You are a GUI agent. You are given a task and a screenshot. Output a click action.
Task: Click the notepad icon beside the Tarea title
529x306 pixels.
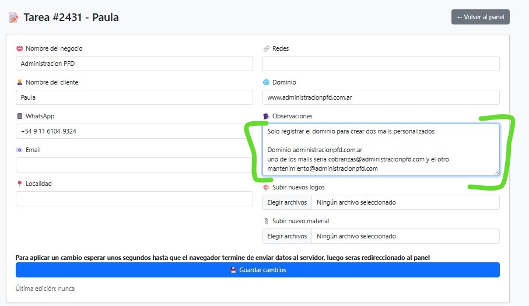pyautogui.click(x=13, y=17)
